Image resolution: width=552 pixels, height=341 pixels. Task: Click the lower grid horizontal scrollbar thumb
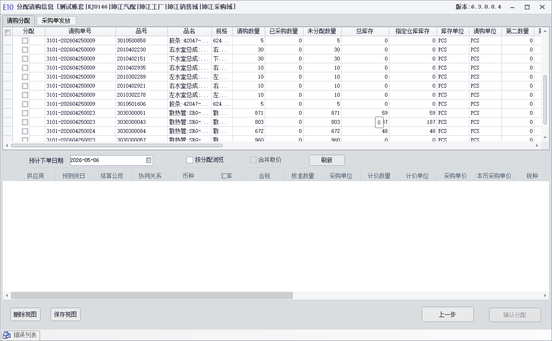tap(152, 296)
